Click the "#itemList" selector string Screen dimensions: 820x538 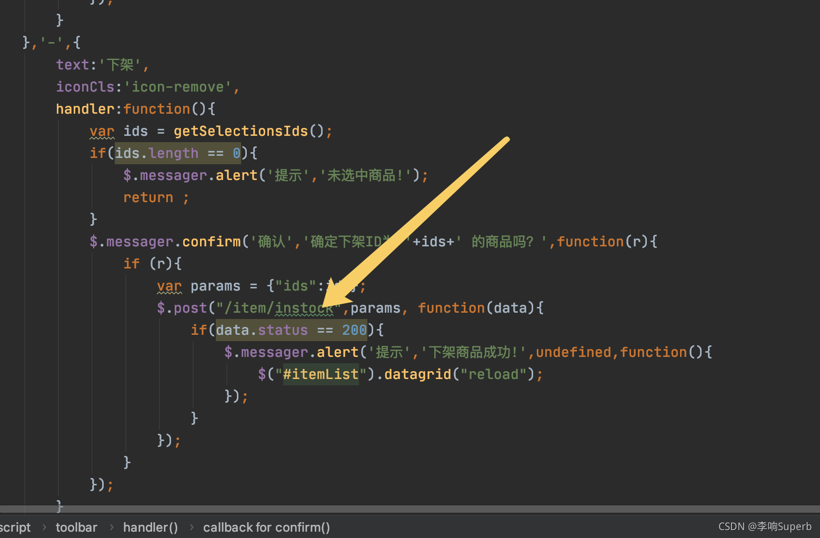click(x=321, y=374)
